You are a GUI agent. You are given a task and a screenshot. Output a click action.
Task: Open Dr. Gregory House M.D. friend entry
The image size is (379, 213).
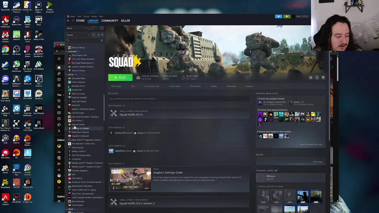pos(272,103)
